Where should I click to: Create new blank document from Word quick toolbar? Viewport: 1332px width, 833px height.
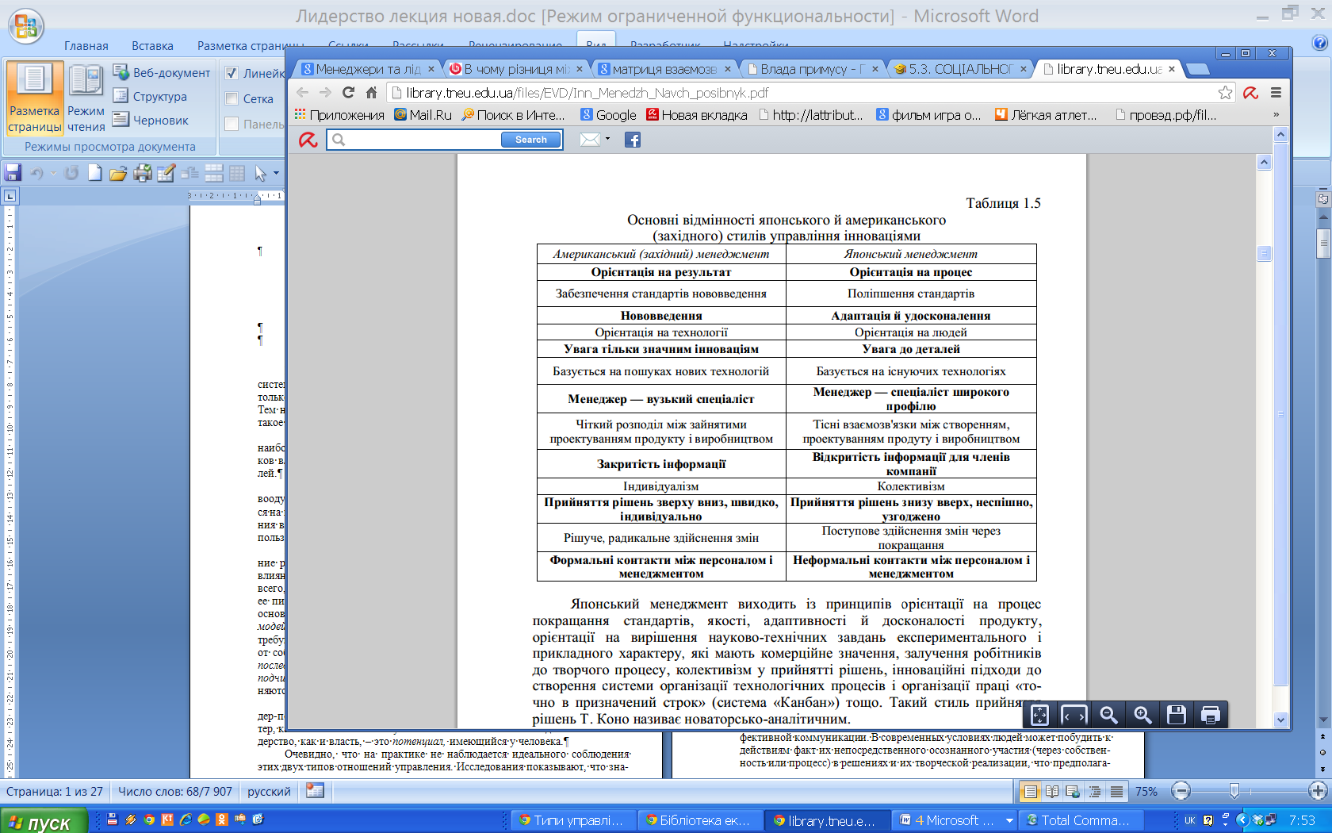(x=95, y=173)
